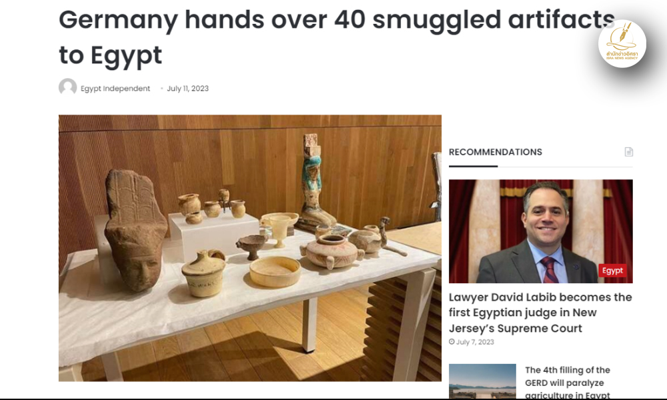
Task: Select the Recommendations tab heading
Action: pyautogui.click(x=496, y=152)
